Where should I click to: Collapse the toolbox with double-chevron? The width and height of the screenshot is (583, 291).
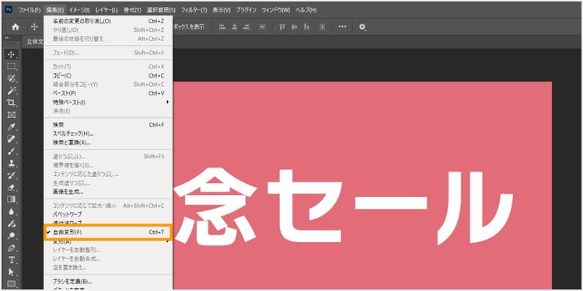[7, 38]
